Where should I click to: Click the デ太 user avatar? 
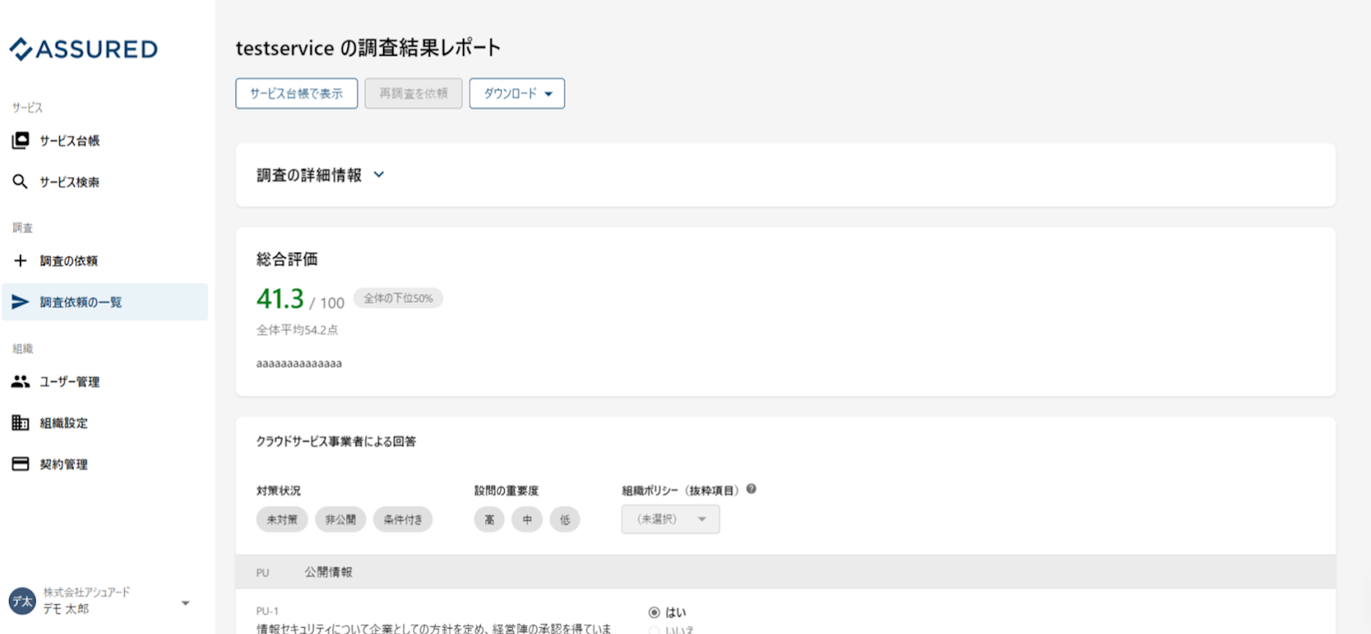(22, 601)
